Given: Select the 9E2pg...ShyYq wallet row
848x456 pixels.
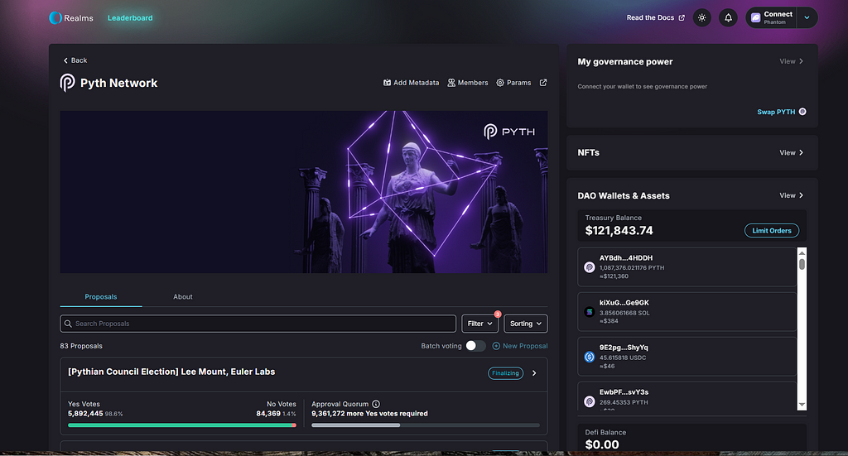Looking at the screenshot, I should [687, 357].
